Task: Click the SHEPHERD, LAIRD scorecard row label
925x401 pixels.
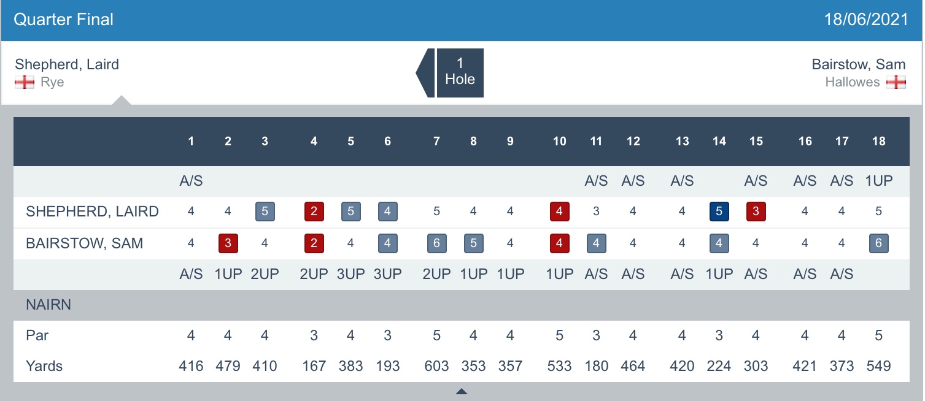Action: pos(92,212)
